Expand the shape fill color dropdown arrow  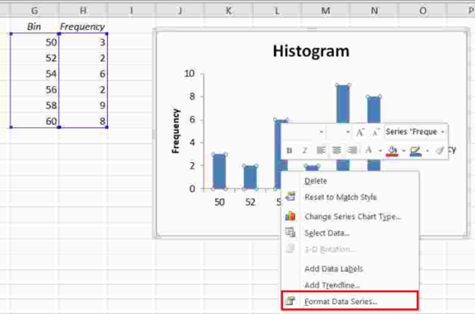click(x=404, y=150)
